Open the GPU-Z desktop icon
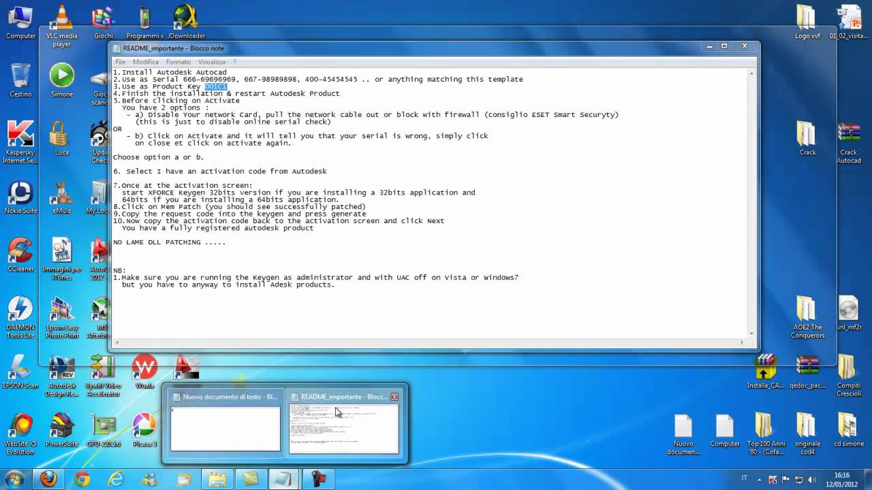The width and height of the screenshot is (872, 490). pos(104,431)
